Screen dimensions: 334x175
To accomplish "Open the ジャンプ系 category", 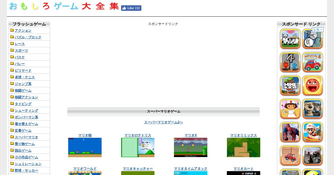I will [23, 84].
